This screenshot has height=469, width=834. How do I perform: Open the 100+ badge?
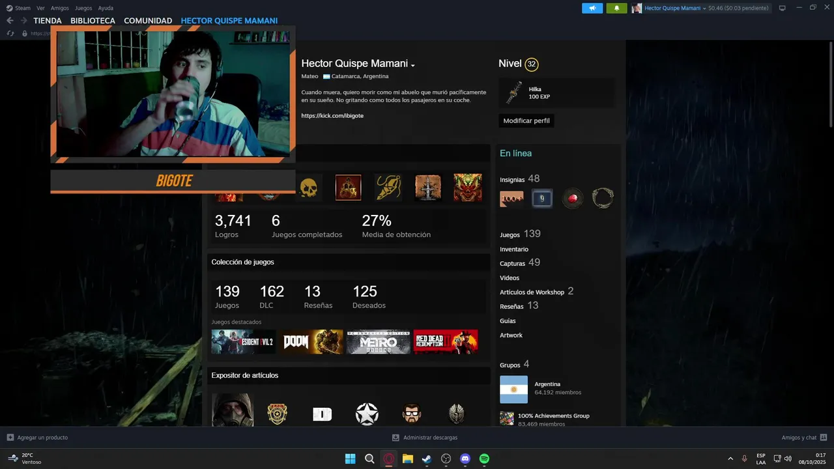[x=511, y=199]
